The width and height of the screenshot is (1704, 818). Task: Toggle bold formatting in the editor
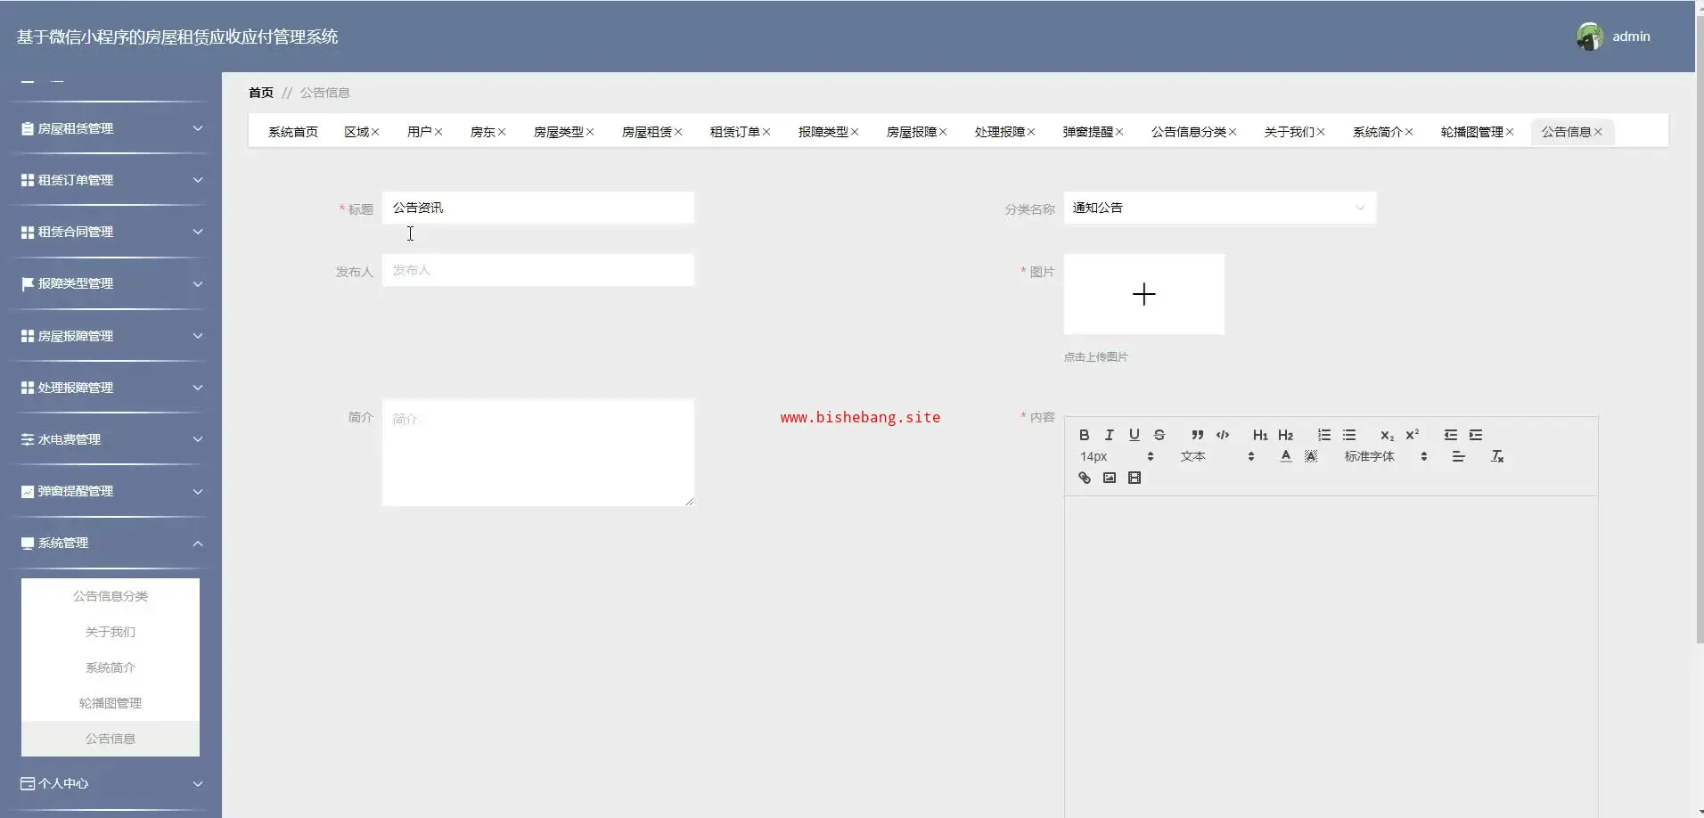point(1084,435)
